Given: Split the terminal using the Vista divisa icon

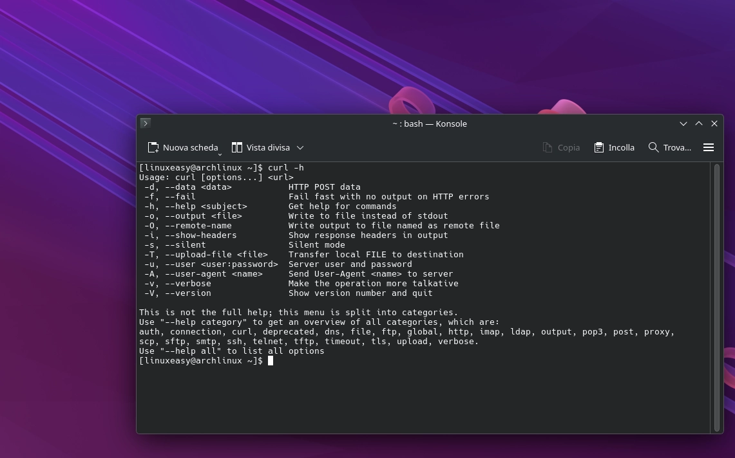Looking at the screenshot, I should click(238, 147).
